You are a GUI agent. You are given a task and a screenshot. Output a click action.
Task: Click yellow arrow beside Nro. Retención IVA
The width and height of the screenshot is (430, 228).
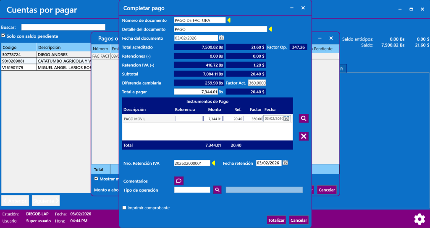coord(213,163)
